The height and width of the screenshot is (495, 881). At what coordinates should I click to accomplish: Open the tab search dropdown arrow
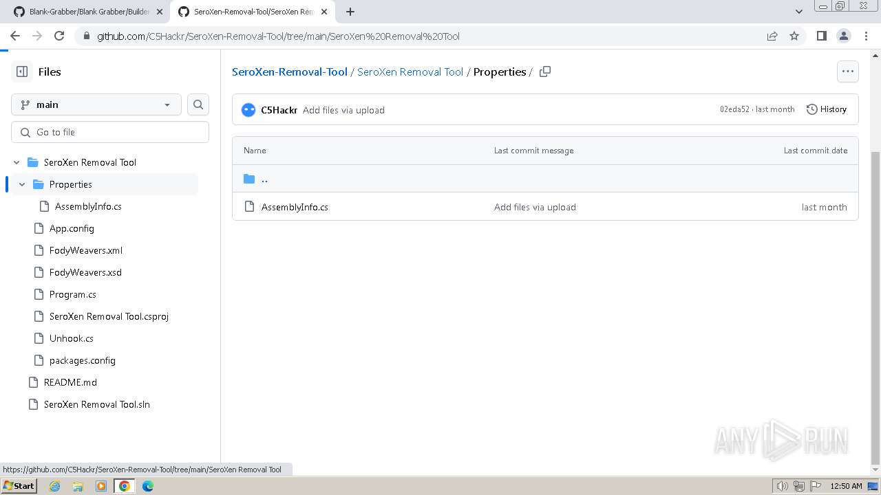(x=798, y=12)
